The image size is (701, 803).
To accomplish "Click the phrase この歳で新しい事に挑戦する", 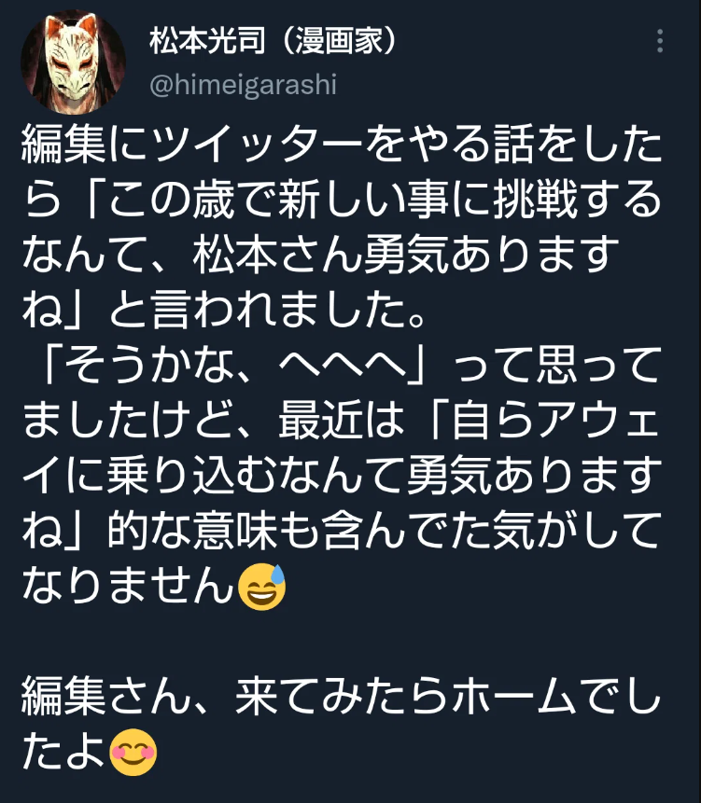I will tap(385, 200).
